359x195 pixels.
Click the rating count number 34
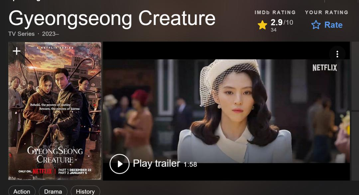tap(273, 30)
